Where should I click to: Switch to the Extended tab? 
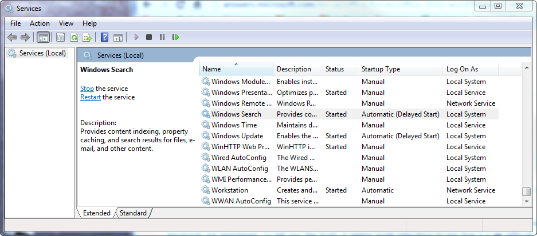tap(97, 213)
